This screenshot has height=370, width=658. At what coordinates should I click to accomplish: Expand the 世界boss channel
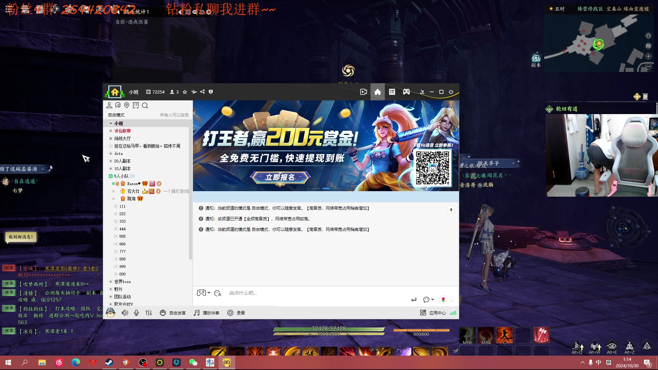(x=111, y=282)
